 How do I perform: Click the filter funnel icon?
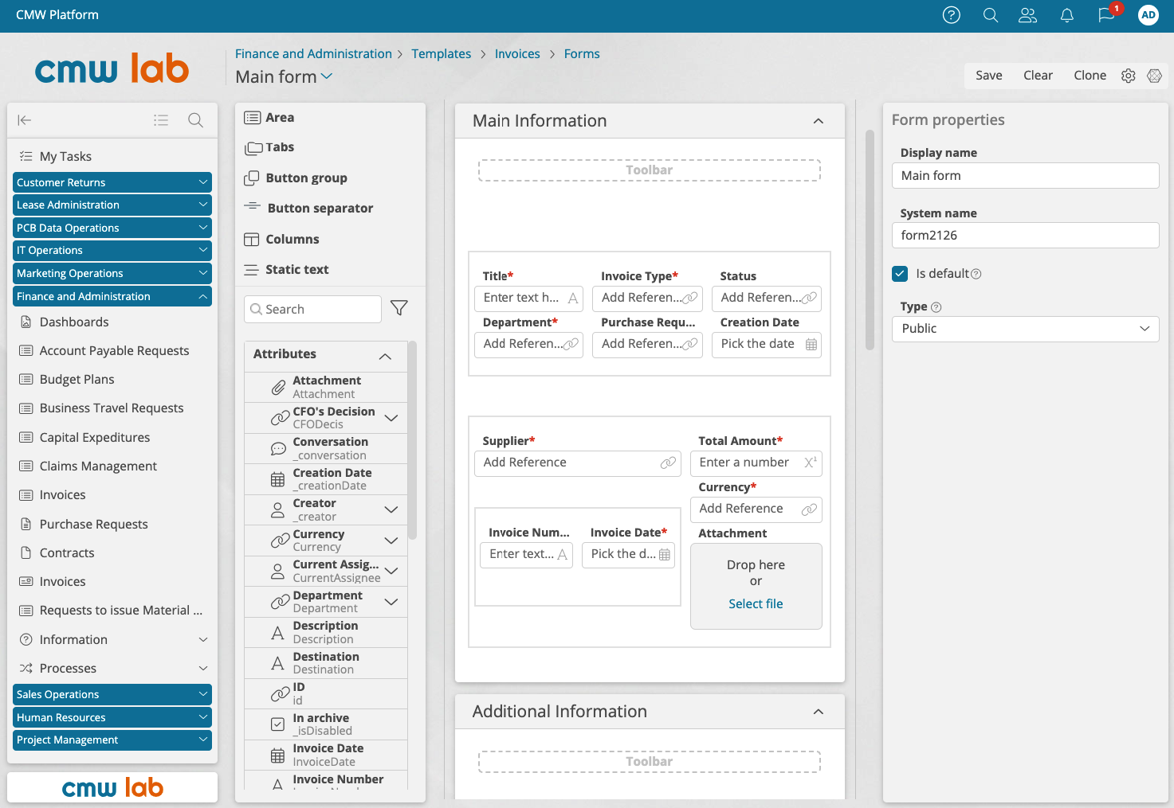399,308
